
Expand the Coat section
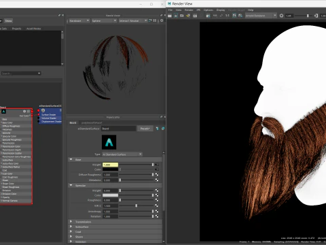(x=71, y=231)
